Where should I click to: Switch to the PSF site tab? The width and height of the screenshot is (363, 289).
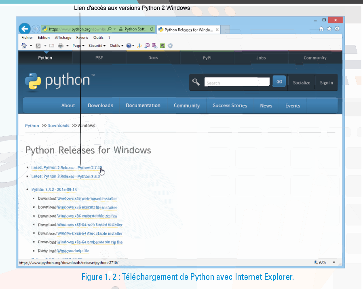pos(99,58)
